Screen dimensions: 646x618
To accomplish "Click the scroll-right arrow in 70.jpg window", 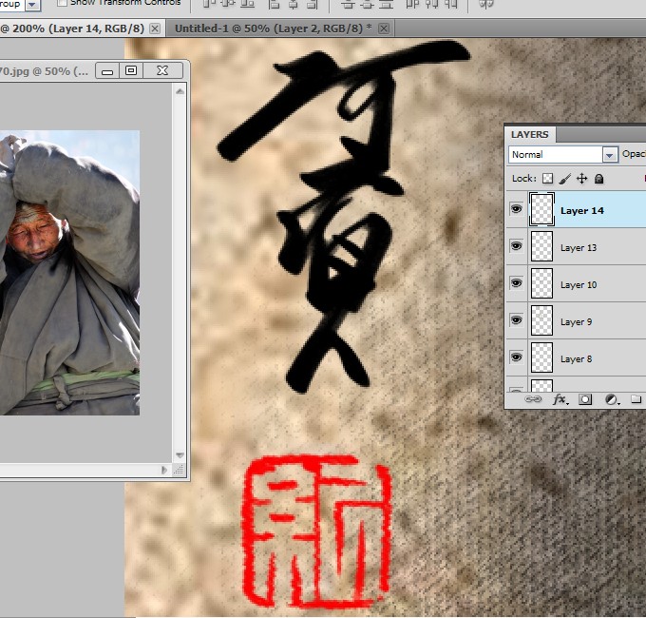I will tap(164, 470).
